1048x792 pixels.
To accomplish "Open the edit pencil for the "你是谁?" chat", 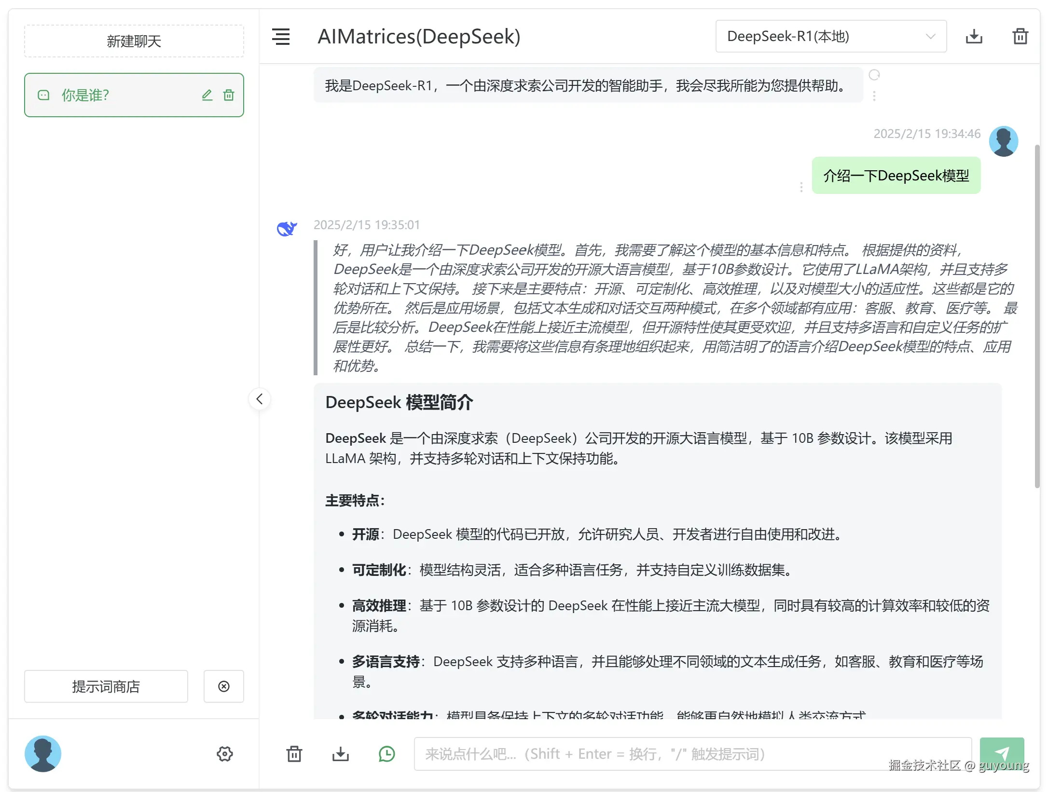I will 207,95.
